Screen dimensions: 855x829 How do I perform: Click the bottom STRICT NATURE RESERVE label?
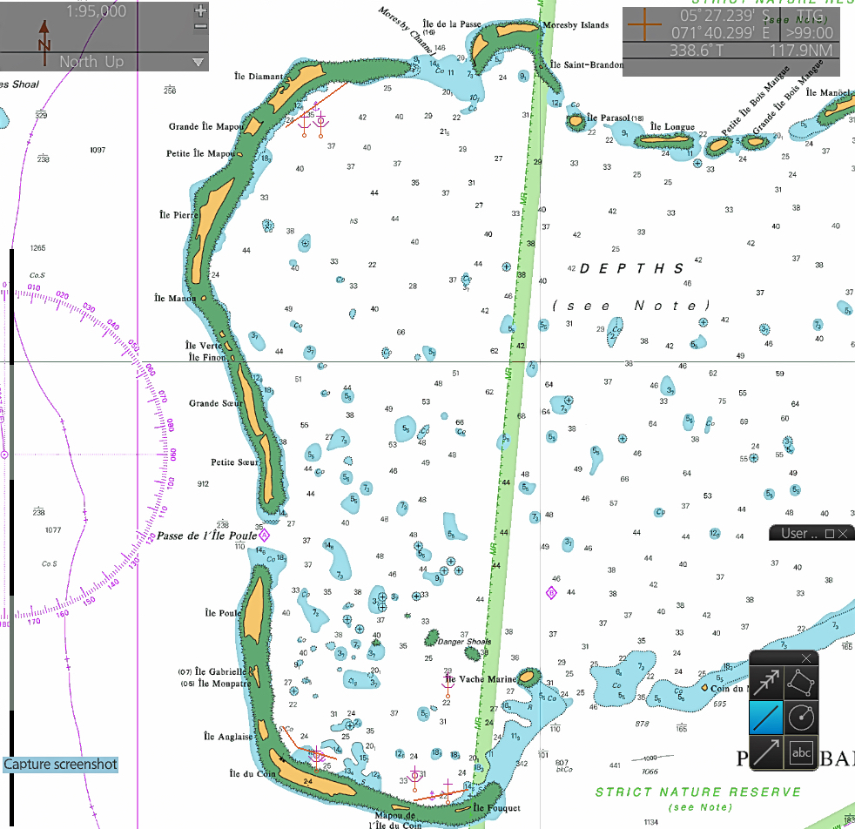pyautogui.click(x=698, y=792)
